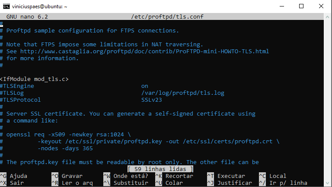Minimize the terminal window
This screenshot has height=187, width=332.
tap(282, 6)
